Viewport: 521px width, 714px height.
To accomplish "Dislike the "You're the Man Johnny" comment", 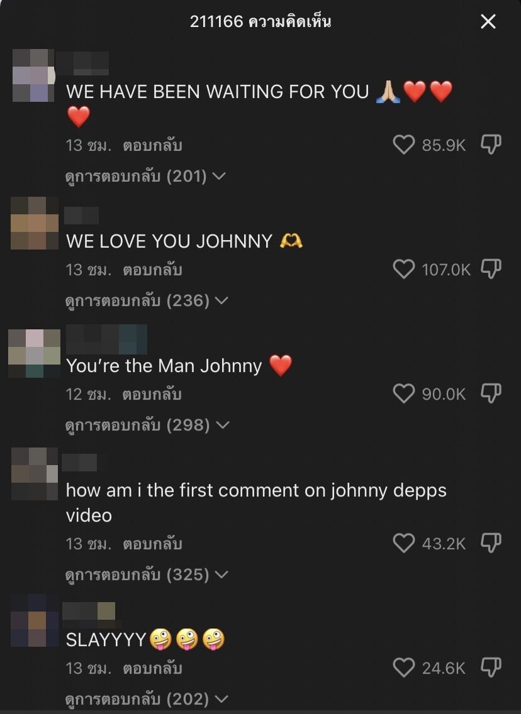I will (491, 393).
